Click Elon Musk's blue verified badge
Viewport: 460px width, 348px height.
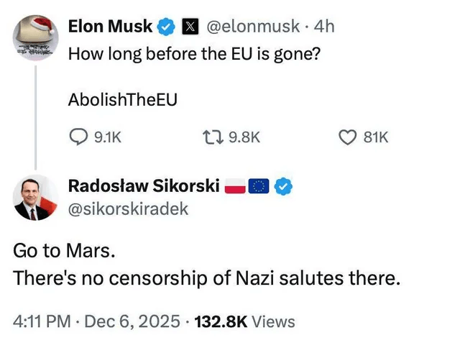(167, 27)
